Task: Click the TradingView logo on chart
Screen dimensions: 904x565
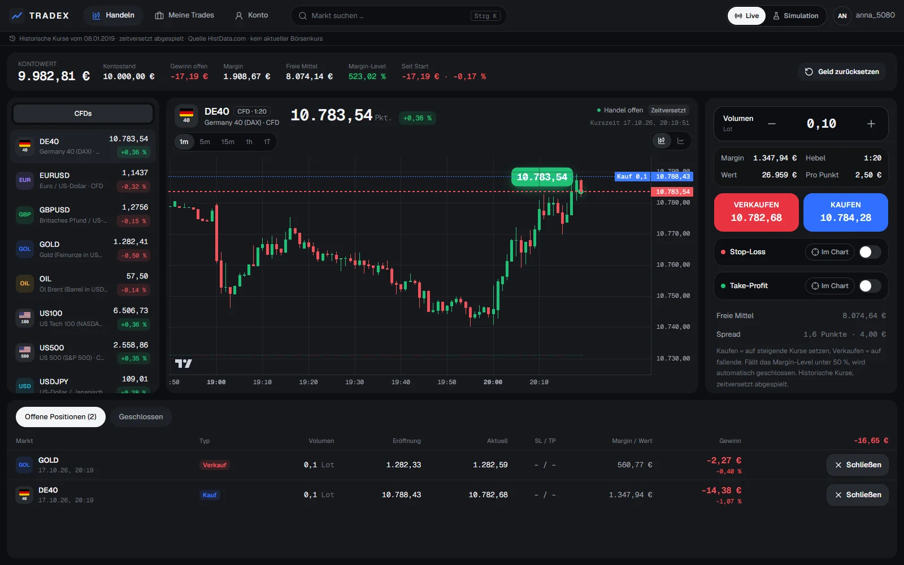Action: tap(184, 363)
